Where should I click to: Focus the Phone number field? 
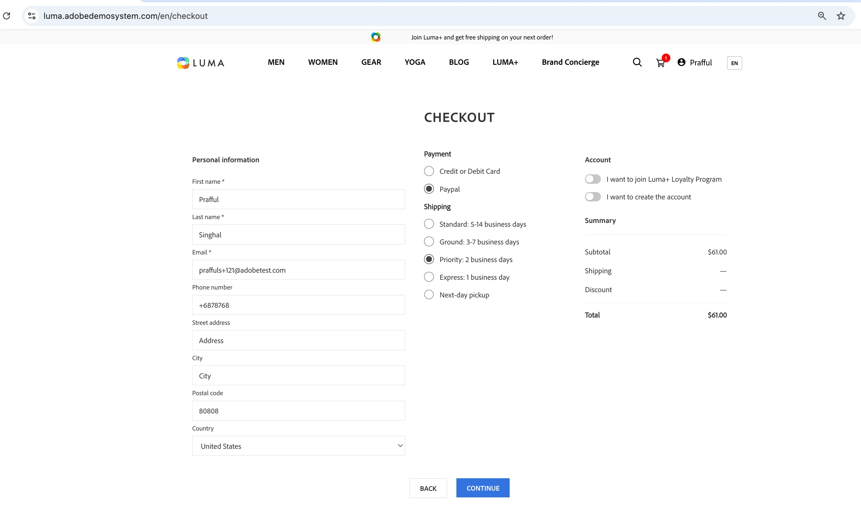point(298,305)
